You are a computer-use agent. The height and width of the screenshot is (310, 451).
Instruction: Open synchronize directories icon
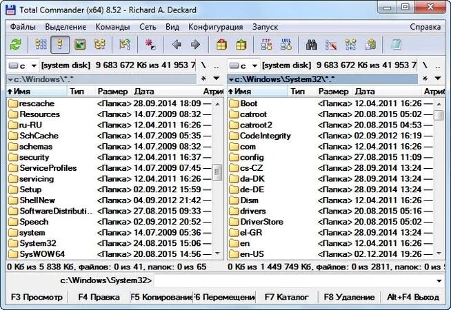pos(350,45)
